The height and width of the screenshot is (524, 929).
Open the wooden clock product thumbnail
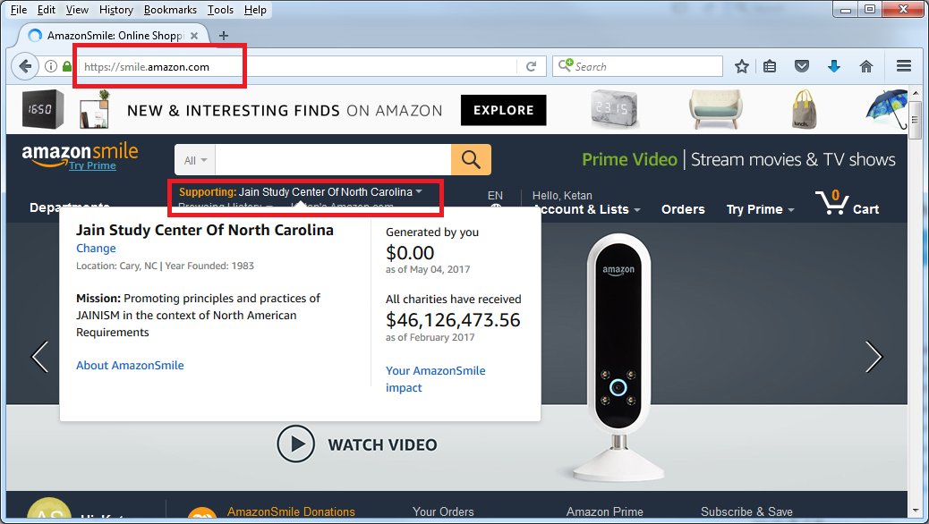(x=42, y=109)
